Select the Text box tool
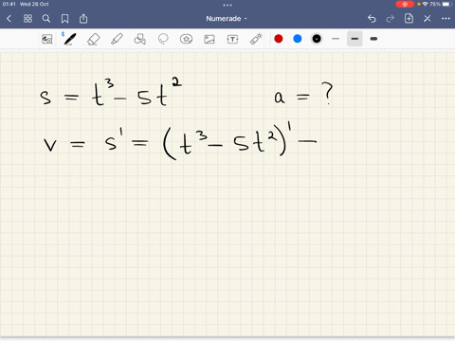 [232, 39]
